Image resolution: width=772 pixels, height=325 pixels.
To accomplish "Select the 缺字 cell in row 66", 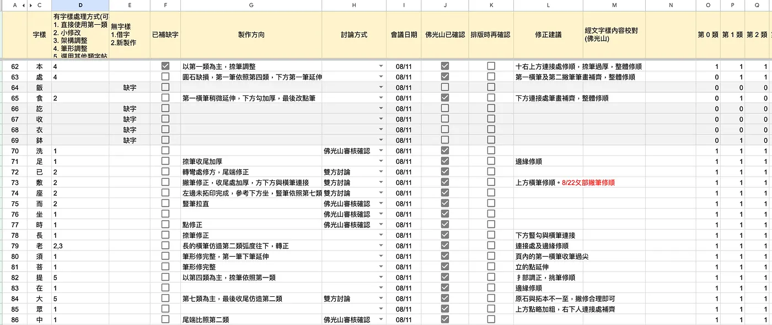I will (x=130, y=109).
